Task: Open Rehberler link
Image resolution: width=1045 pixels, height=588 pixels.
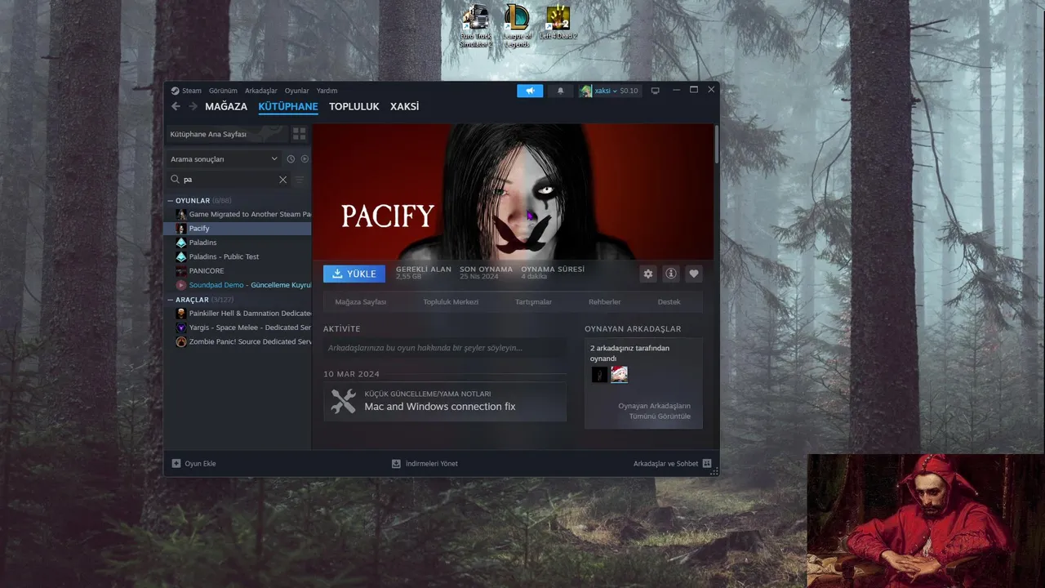Action: click(x=605, y=302)
